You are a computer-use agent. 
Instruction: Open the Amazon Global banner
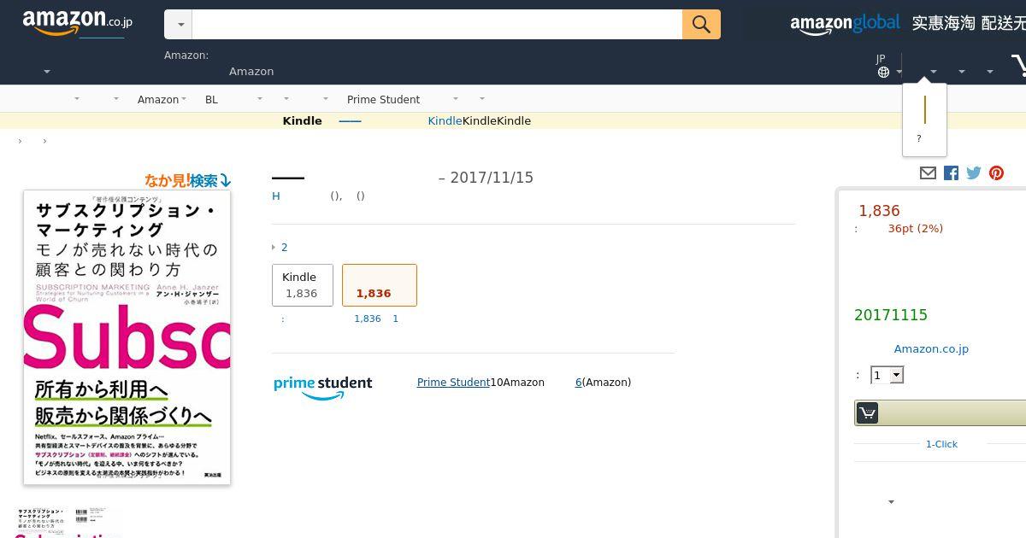pos(906,23)
